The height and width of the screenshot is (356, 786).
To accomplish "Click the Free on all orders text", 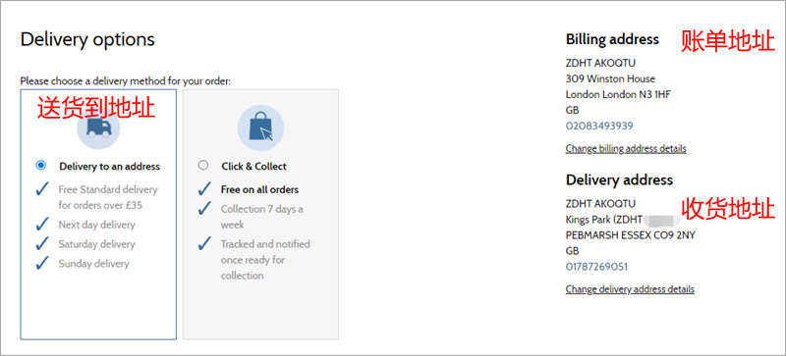I will point(259,189).
